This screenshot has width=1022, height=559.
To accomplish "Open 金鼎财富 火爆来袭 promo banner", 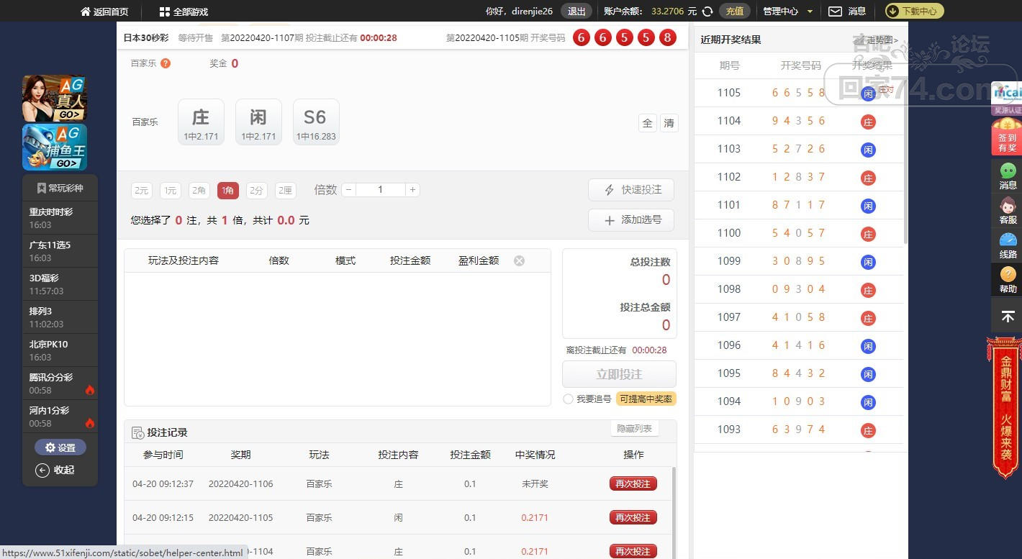I will 1006,408.
